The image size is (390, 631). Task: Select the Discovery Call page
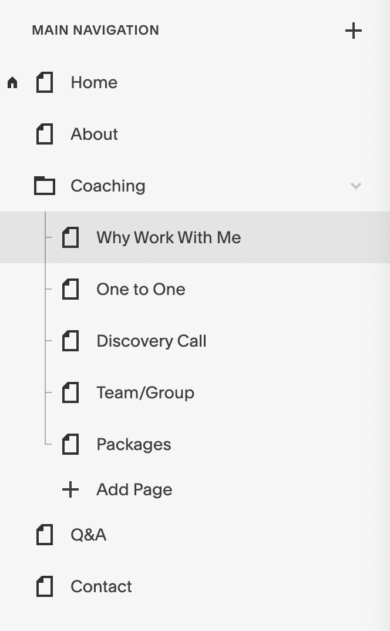tap(195, 341)
